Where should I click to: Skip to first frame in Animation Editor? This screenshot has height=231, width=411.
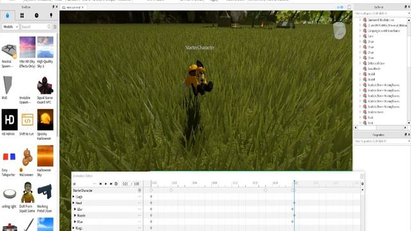click(100, 184)
